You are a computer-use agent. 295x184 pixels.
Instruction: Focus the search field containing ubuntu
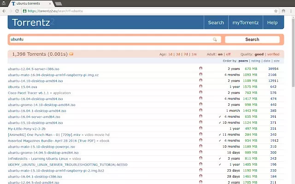(x=111, y=40)
